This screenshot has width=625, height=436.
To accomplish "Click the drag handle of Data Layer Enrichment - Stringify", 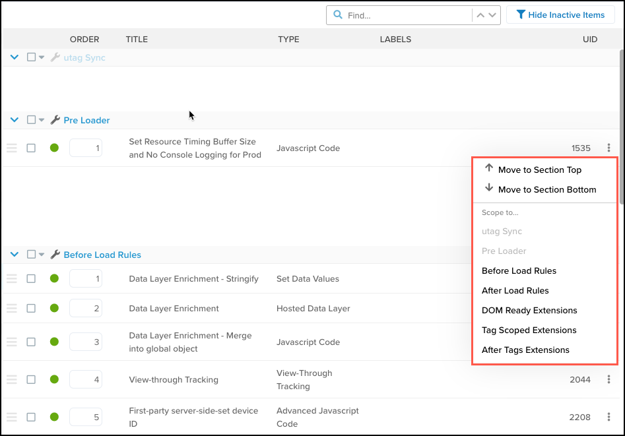I will 11,279.
